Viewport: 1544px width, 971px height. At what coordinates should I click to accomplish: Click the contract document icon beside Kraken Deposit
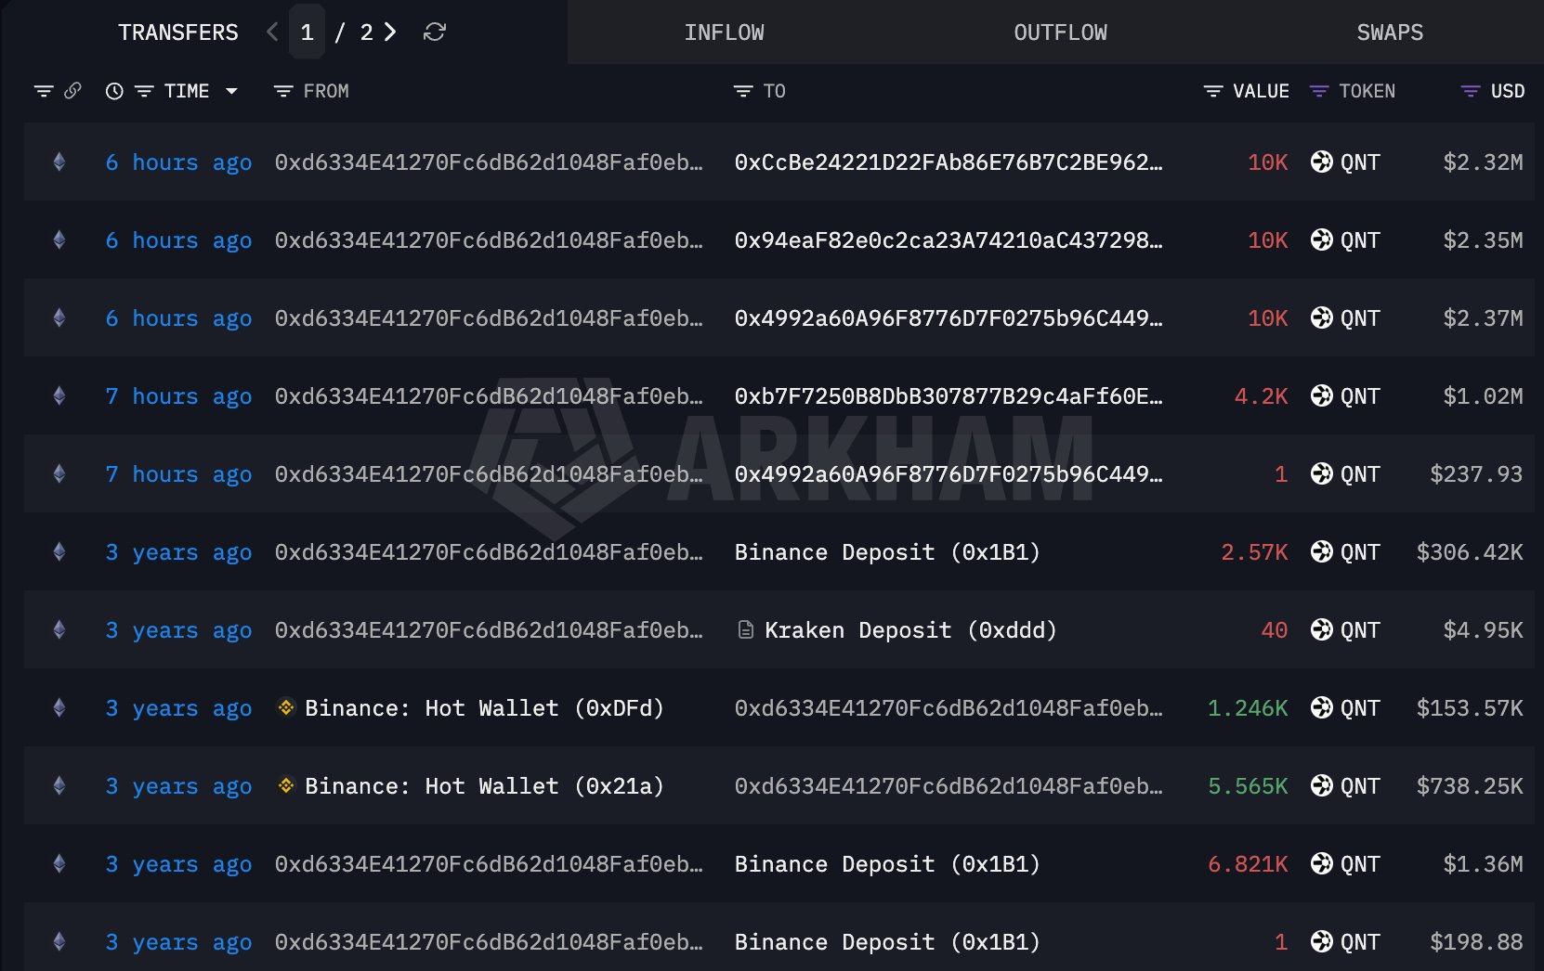point(745,630)
